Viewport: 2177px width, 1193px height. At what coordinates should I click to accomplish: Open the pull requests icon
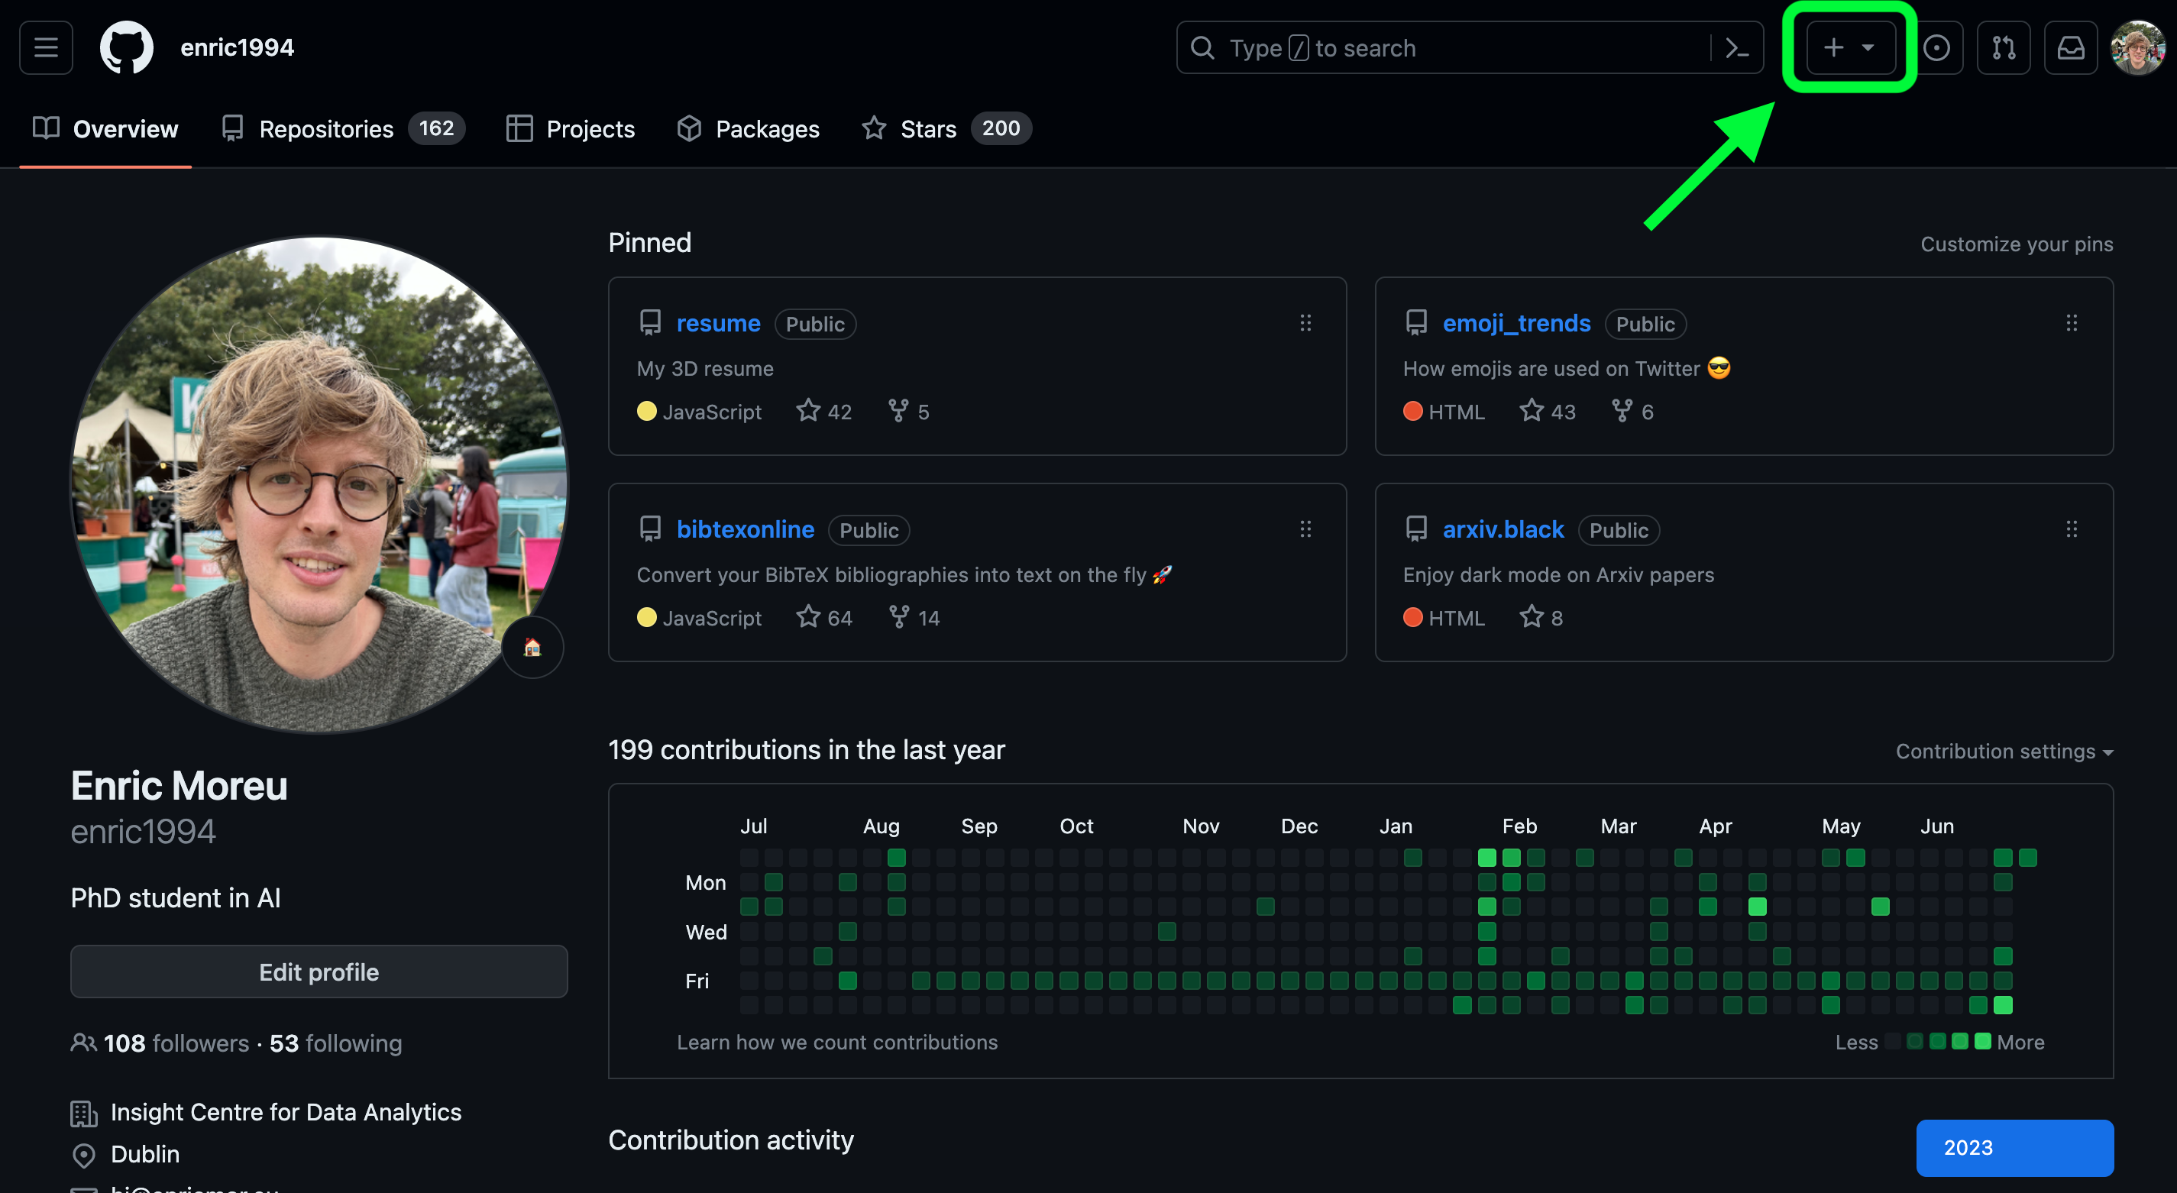click(2003, 48)
